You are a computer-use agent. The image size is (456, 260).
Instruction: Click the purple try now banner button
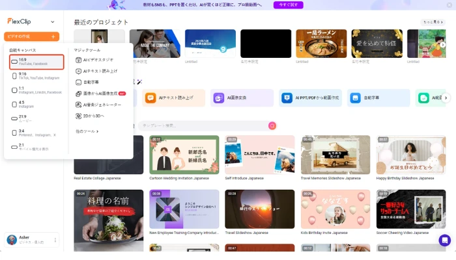(288, 5)
